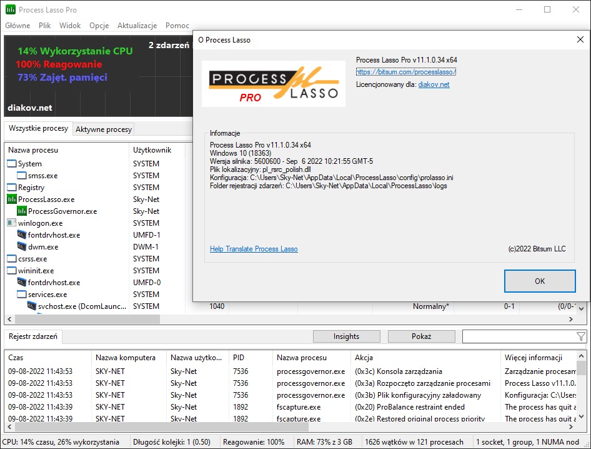Open the Pomoc menu
The width and height of the screenshot is (591, 449).
coord(177,25)
